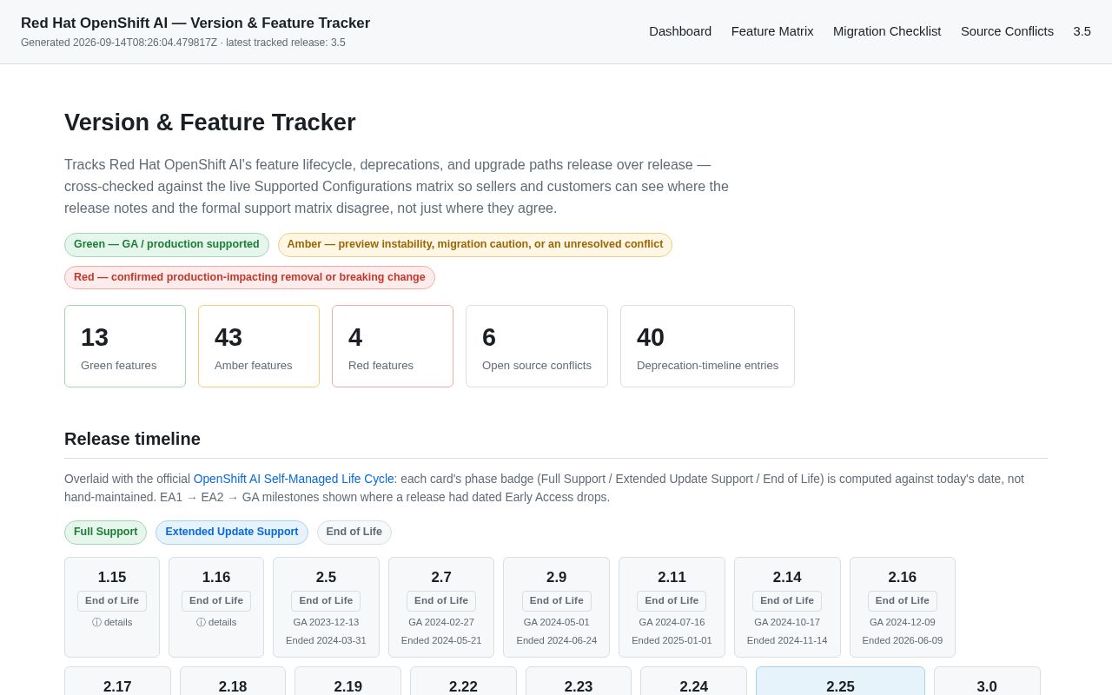The width and height of the screenshot is (1112, 695).
Task: Click the Green GA production supported legend pill
Action: (x=167, y=245)
